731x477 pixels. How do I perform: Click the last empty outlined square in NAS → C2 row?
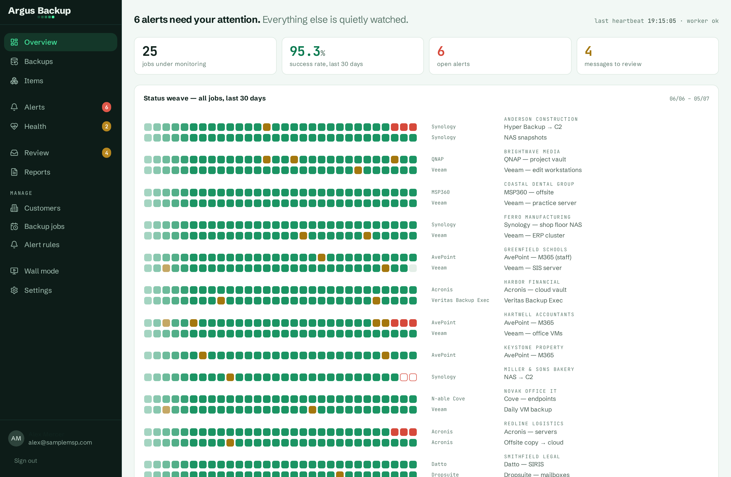point(413,377)
